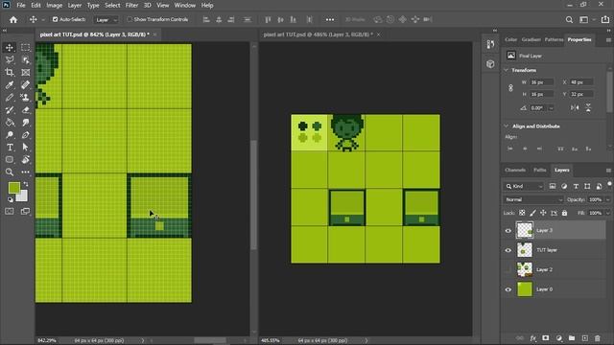The width and height of the screenshot is (614, 345).
Task: Click the background color swatch
Action: (23, 196)
